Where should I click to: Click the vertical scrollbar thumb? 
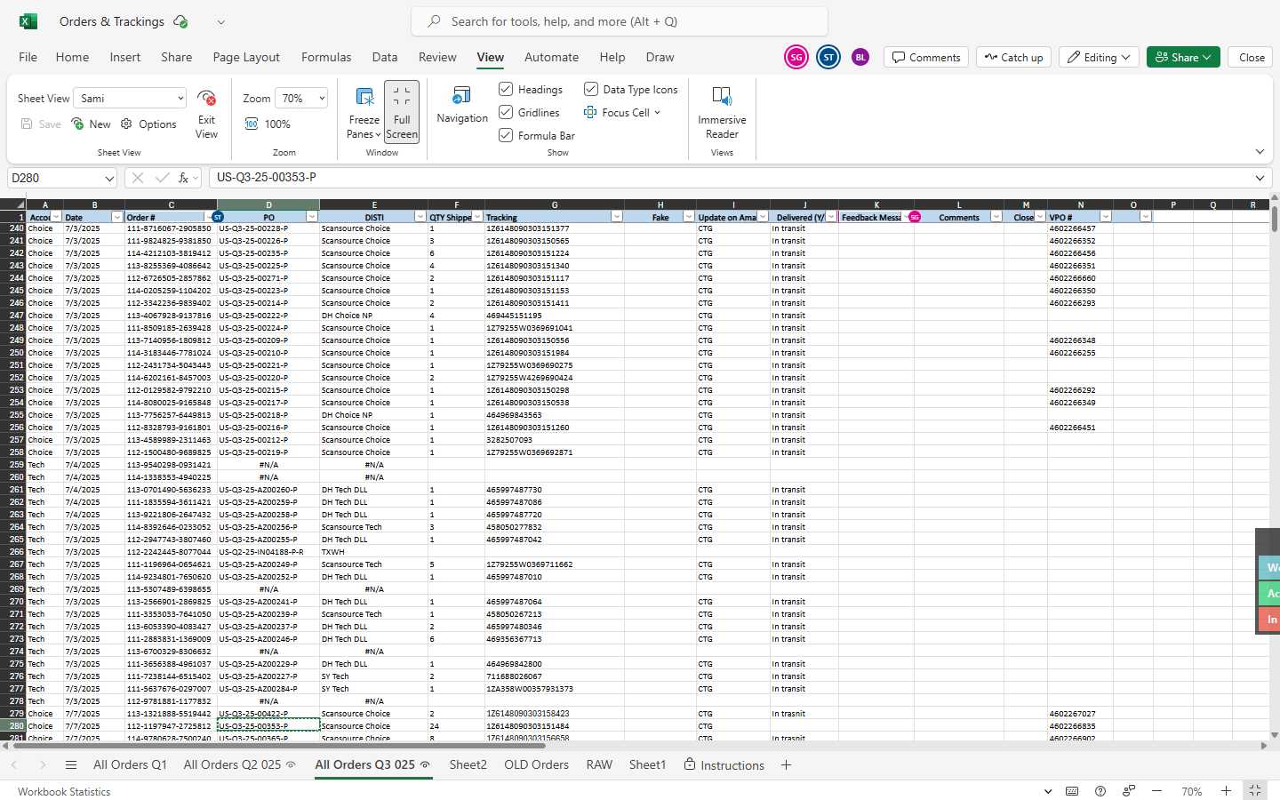tap(1275, 219)
